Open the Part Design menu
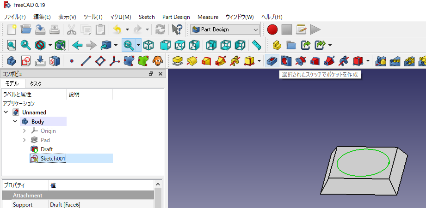Image resolution: width=426 pixels, height=208 pixels. click(x=176, y=17)
